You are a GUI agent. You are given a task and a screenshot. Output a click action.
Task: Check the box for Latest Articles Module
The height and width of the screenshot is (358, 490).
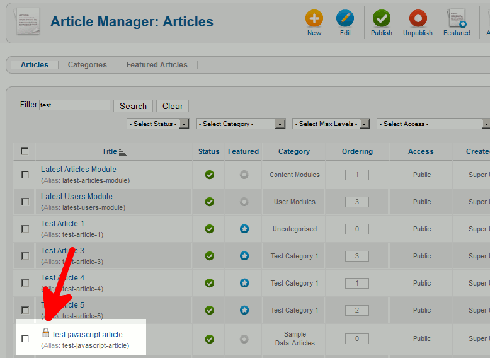pyautogui.click(x=25, y=175)
